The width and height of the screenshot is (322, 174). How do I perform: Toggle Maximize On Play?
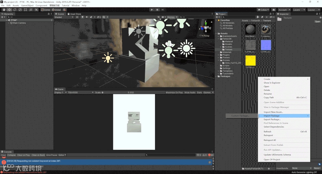[174, 93]
